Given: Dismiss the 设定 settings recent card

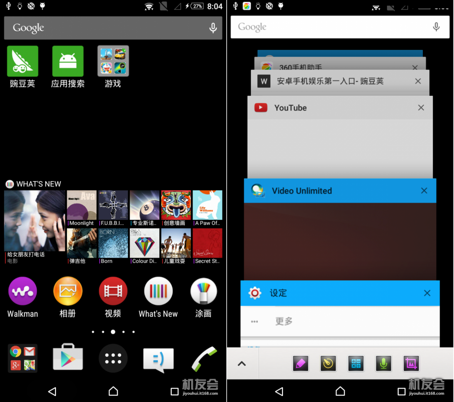Looking at the screenshot, I should (427, 293).
